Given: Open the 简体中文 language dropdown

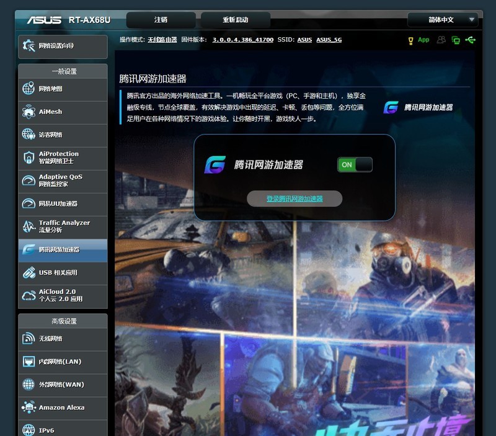Looking at the screenshot, I should pyautogui.click(x=442, y=19).
